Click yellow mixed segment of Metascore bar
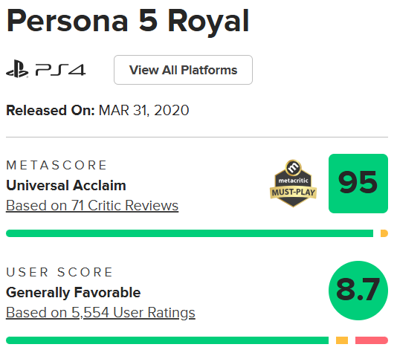The height and width of the screenshot is (353, 397). [384, 233]
